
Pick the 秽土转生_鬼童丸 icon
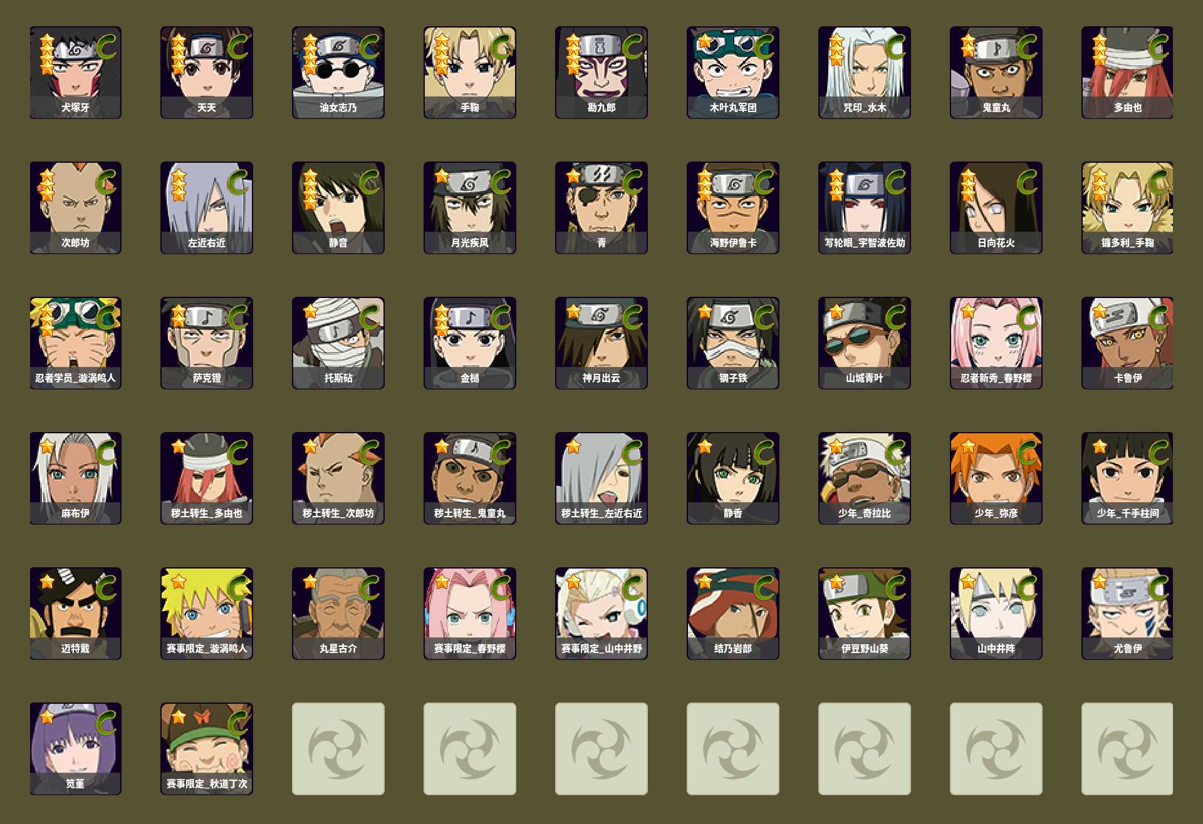tap(470, 478)
